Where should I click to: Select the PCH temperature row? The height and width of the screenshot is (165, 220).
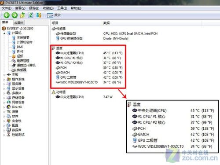point(89,68)
